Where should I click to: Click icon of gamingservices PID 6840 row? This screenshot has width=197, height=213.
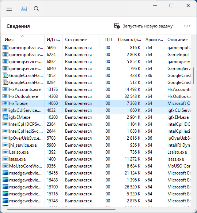click(5, 68)
